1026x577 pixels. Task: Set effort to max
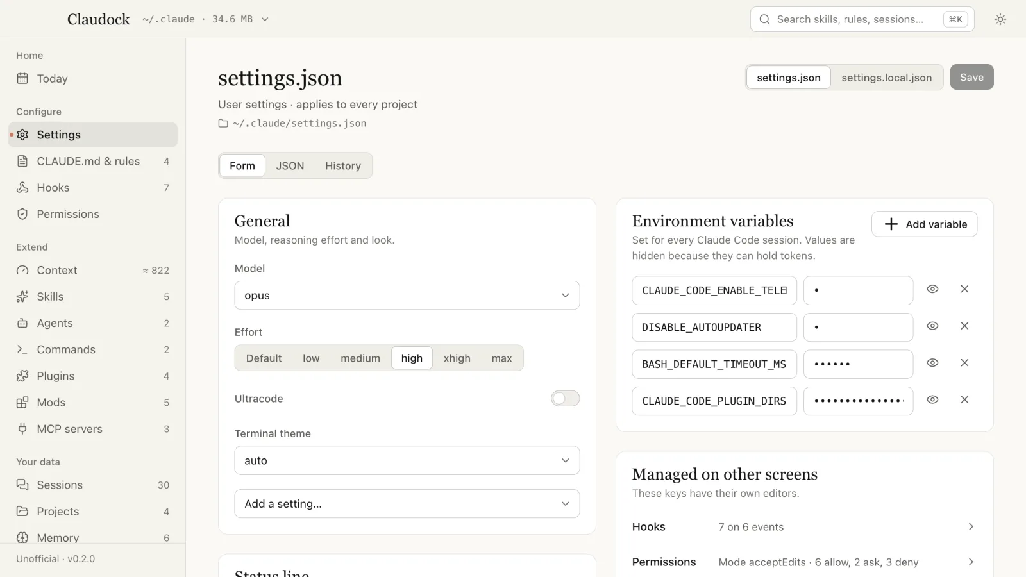[501, 358]
